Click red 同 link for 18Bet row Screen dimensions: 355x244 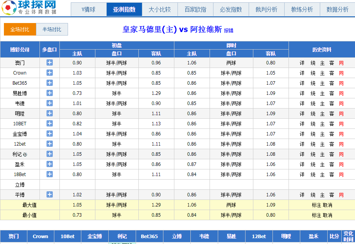click(341, 175)
